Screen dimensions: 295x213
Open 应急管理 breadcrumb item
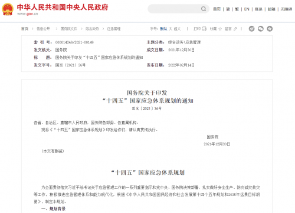click(x=114, y=29)
